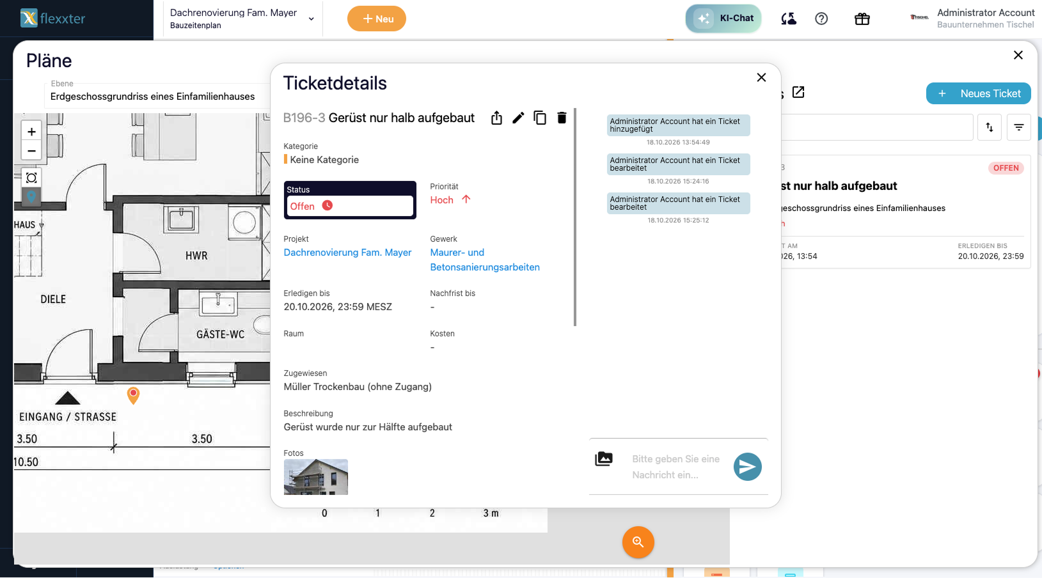Focus the ticket search field
Screen dimensions: 1042x578
pyautogui.click(x=877, y=127)
